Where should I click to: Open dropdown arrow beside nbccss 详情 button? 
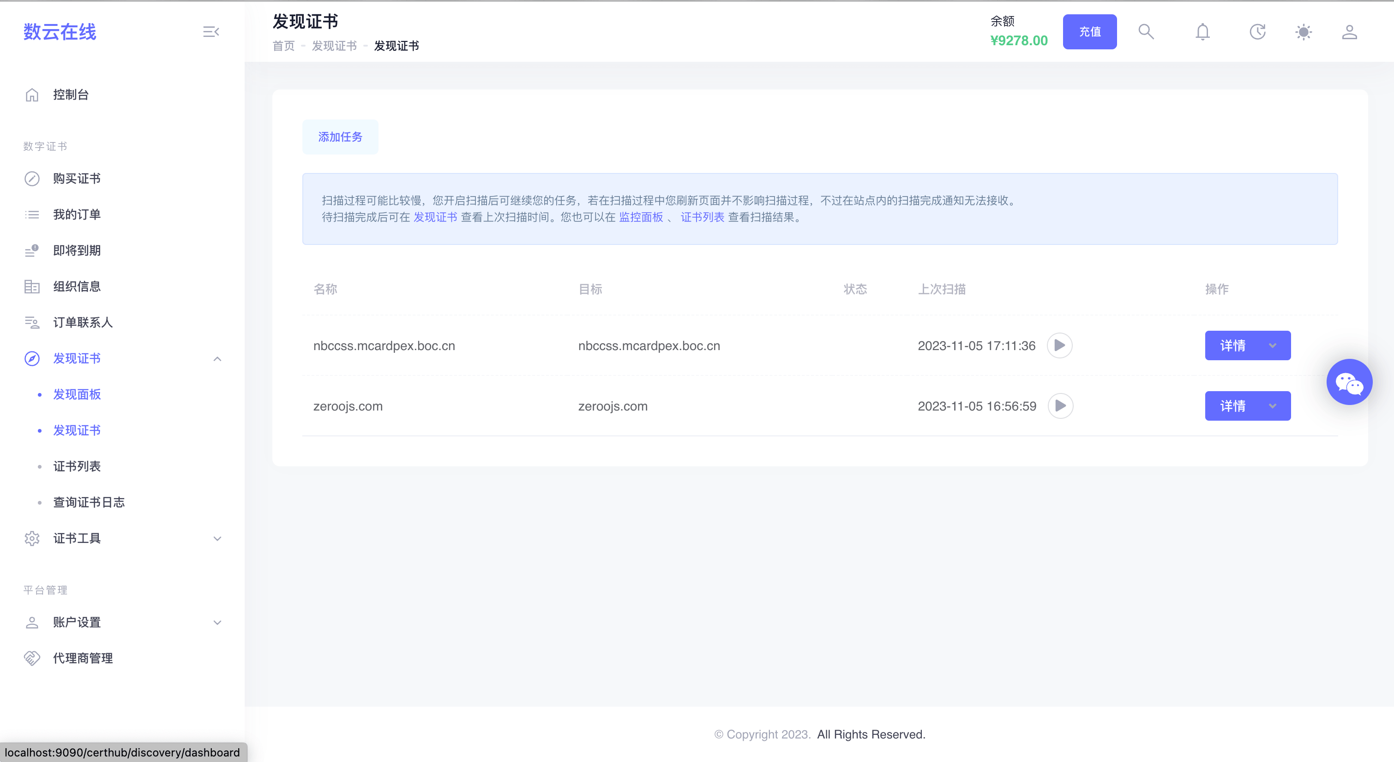(x=1272, y=345)
